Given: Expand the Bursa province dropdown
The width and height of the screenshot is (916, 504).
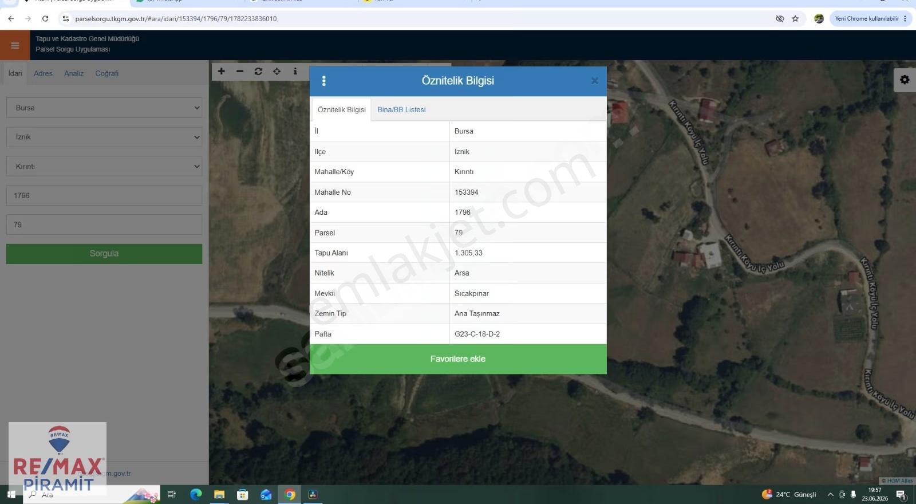Looking at the screenshot, I should [x=104, y=108].
